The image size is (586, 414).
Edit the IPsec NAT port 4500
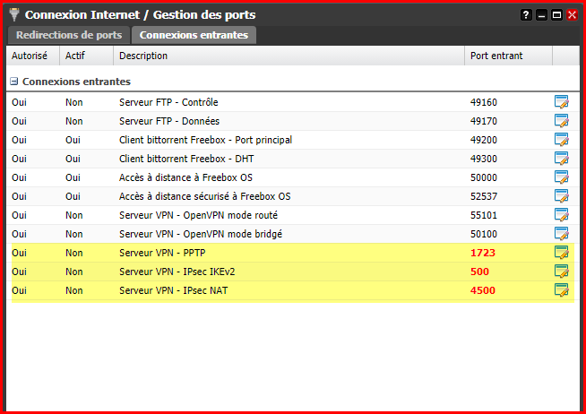[x=561, y=290]
